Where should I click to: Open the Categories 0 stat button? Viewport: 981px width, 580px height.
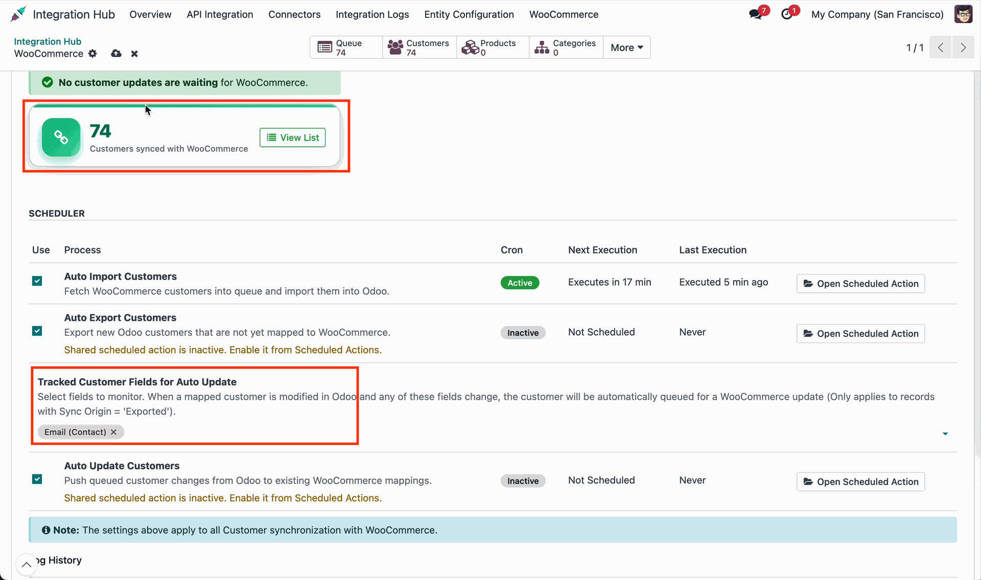(x=566, y=48)
